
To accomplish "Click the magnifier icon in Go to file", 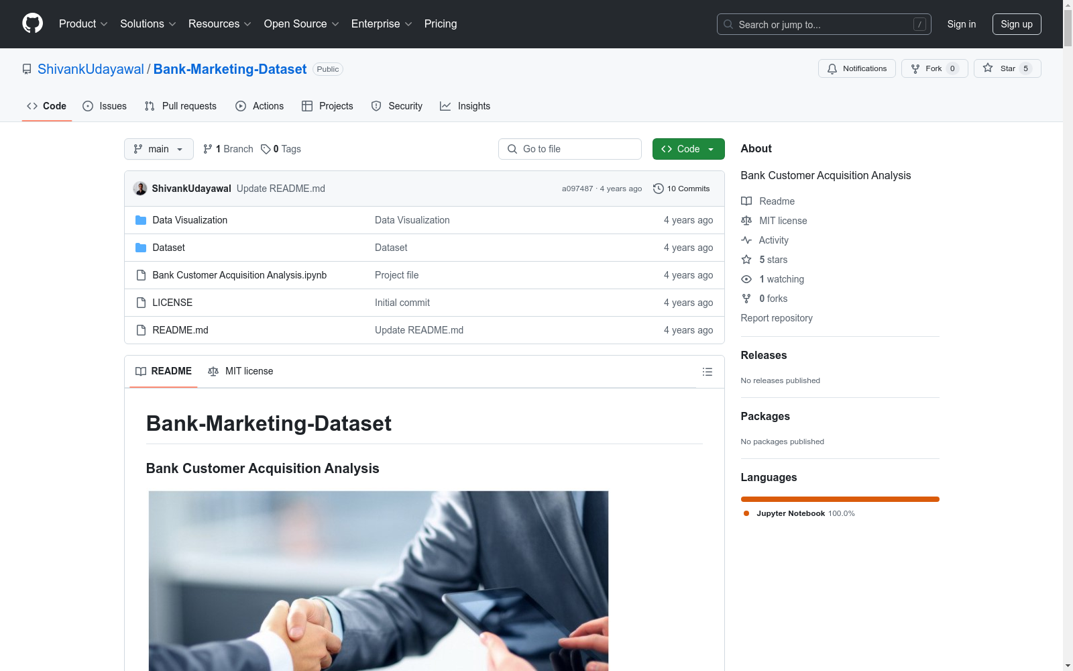I will (x=512, y=149).
